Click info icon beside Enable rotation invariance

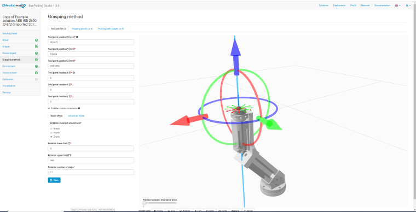click(79, 108)
